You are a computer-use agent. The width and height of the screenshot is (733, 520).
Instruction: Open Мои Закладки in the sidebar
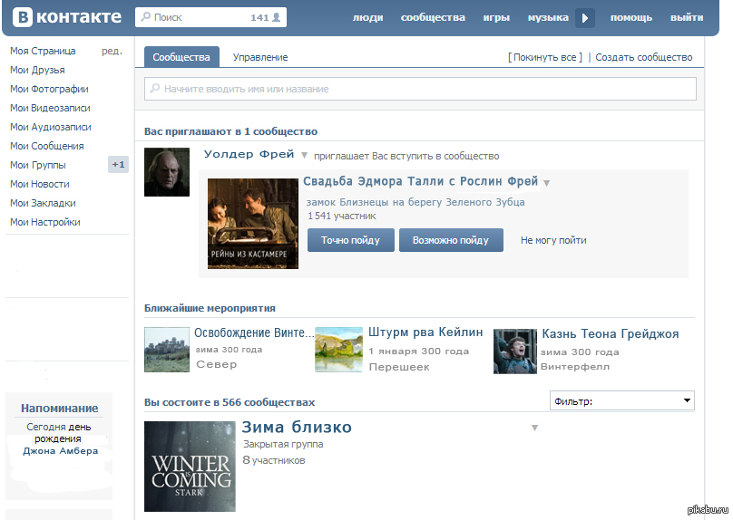click(43, 203)
